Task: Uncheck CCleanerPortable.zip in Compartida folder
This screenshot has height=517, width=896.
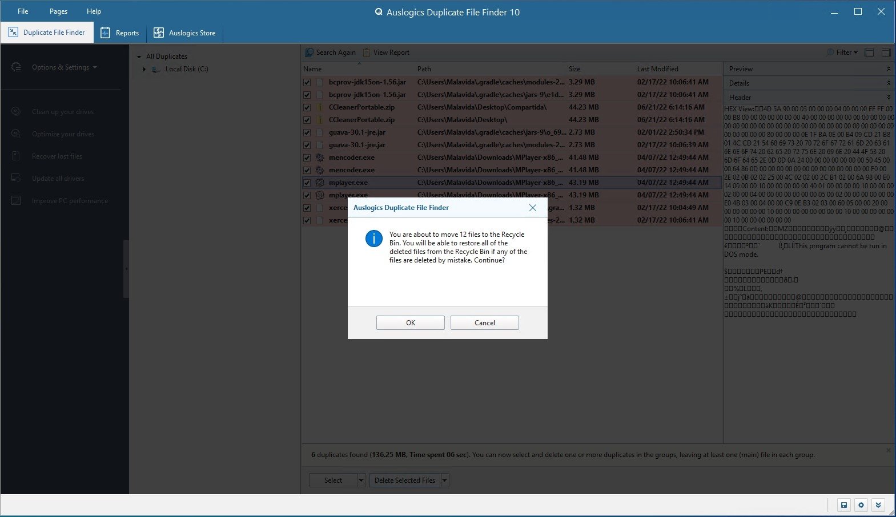Action: tap(307, 107)
